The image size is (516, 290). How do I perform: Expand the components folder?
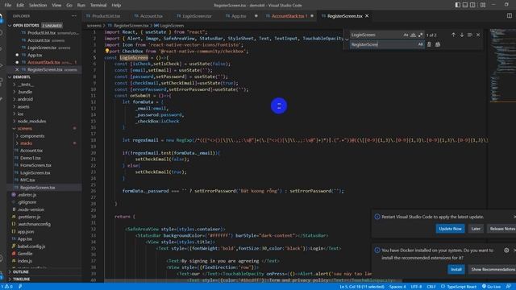pos(32,136)
